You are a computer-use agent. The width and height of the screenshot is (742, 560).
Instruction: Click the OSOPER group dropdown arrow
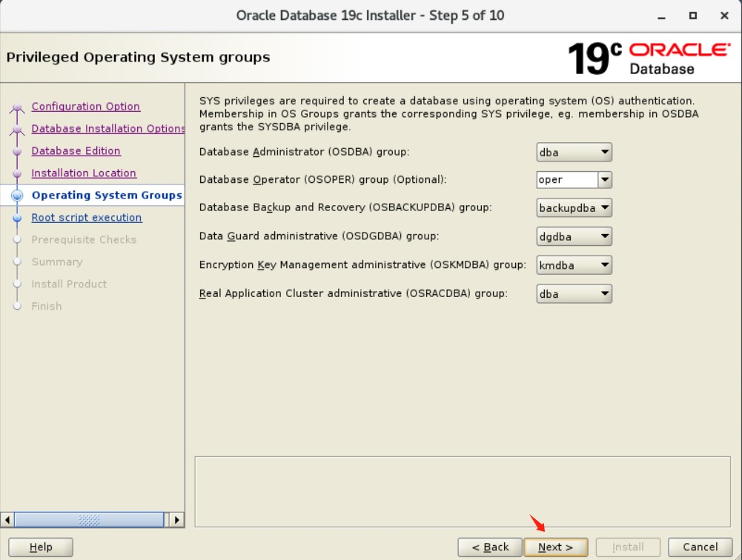(605, 180)
